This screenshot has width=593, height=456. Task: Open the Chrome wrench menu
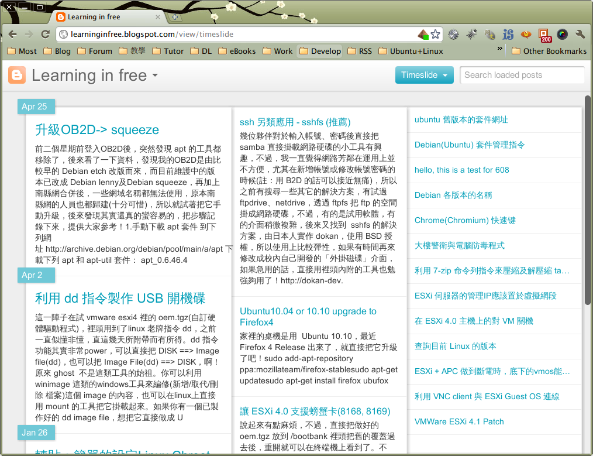[x=581, y=35]
